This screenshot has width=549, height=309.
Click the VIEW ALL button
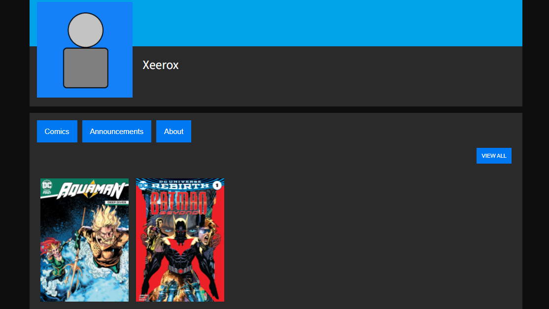point(494,156)
